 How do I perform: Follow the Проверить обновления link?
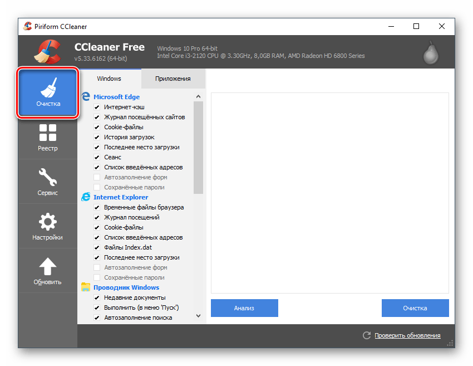pos(407,335)
